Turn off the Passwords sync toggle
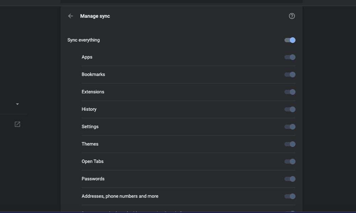The image size is (356, 213). 290,179
